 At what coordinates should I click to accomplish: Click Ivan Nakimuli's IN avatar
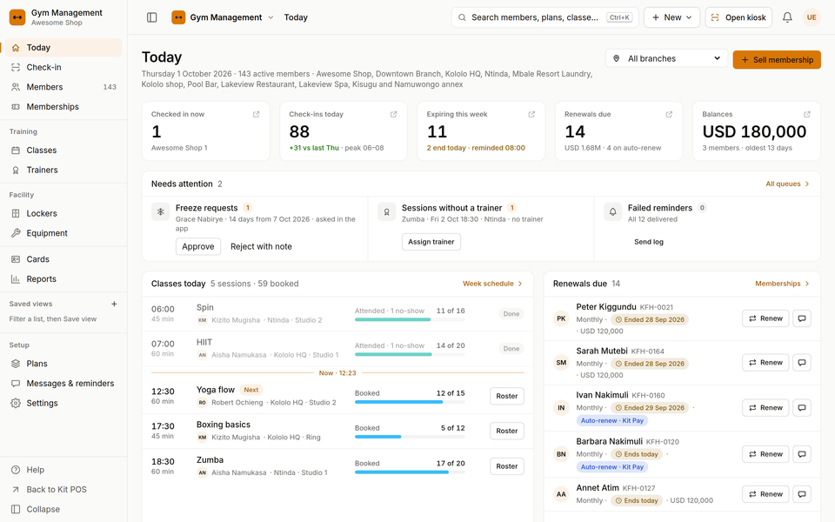[x=561, y=408]
